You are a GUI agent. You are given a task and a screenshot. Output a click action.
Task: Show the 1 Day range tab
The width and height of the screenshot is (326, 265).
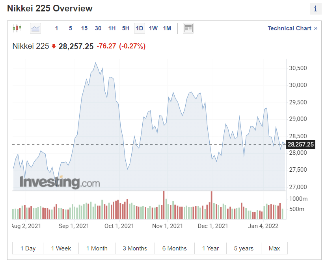(x=28, y=248)
